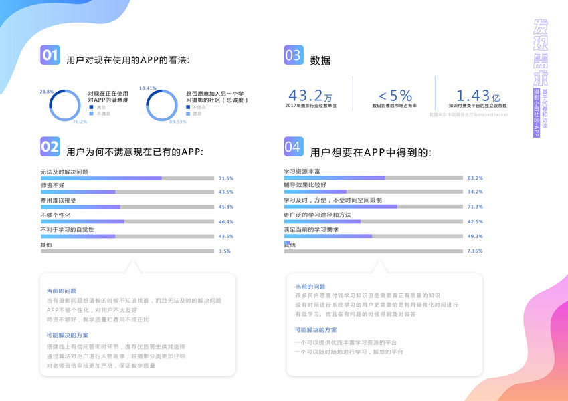This screenshot has width=568, height=401.
Task: Click the light blue 愿意 legend swatch
Action: pos(188,114)
